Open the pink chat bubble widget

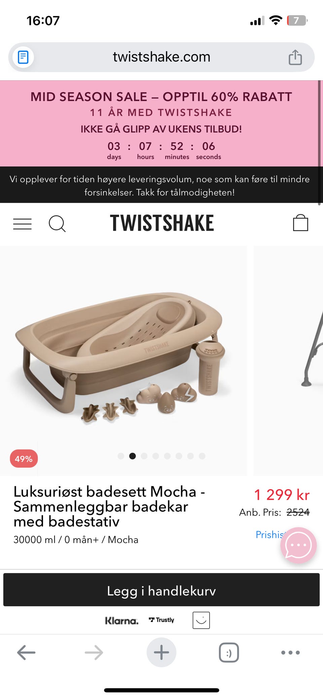pyautogui.click(x=298, y=545)
